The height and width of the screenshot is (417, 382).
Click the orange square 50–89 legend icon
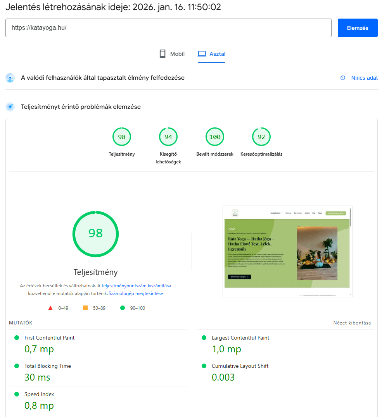pos(85,308)
